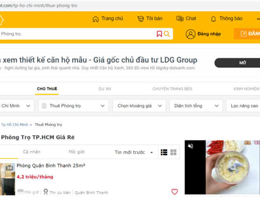Open Tin mới trước sort dropdown
260x197 pixels.
[x=134, y=152]
